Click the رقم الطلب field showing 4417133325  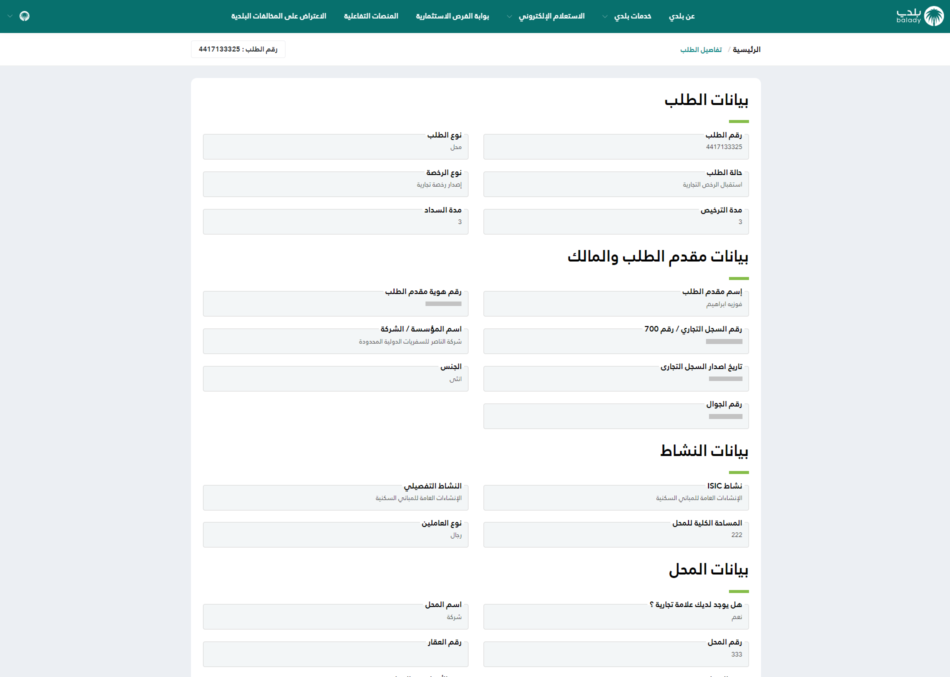click(615, 147)
